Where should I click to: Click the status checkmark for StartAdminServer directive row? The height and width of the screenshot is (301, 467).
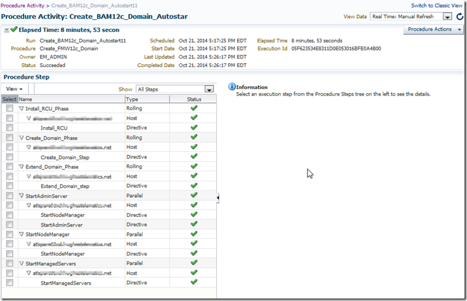194,224
